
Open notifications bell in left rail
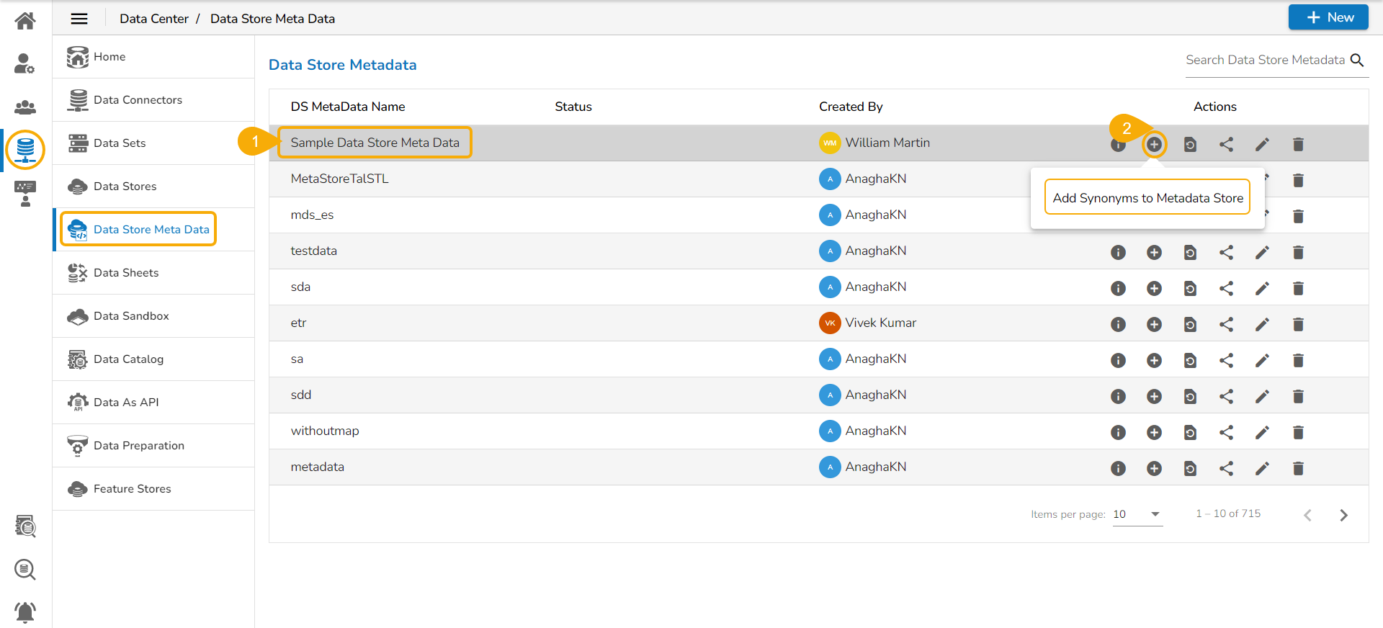click(25, 612)
